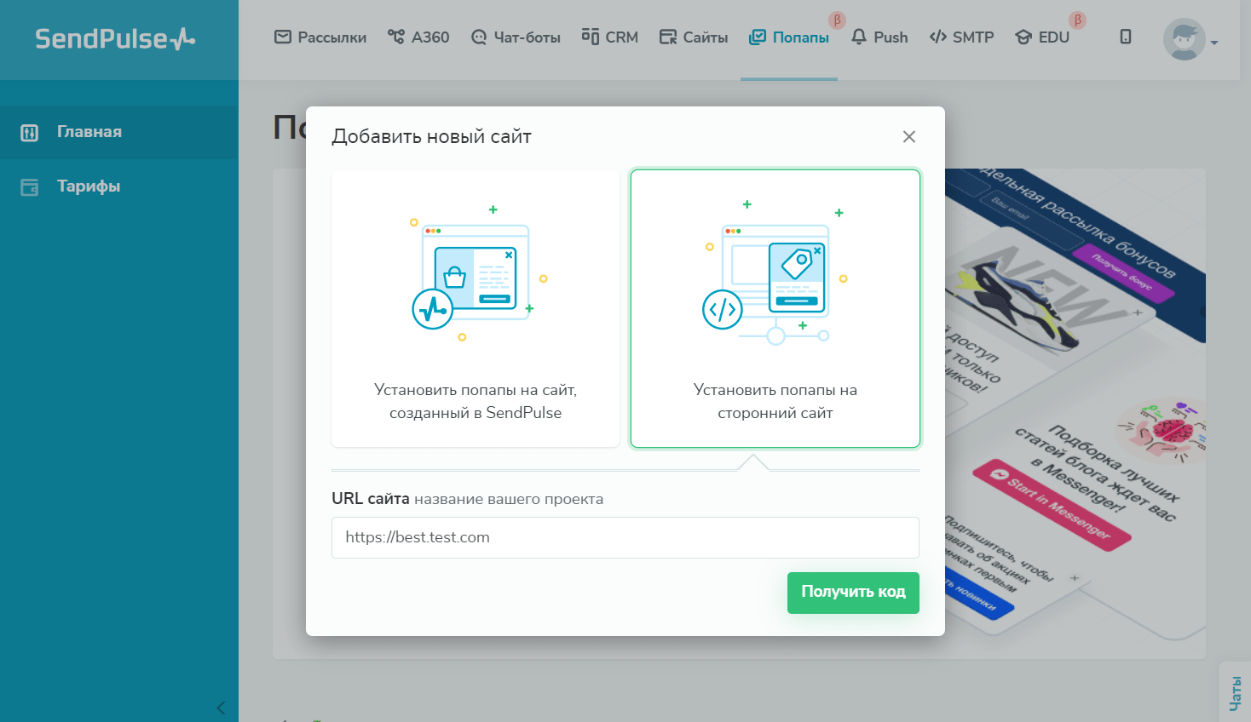Open the Рассылки email section
Viewport: 1251px width, 722px height.
[x=320, y=37]
